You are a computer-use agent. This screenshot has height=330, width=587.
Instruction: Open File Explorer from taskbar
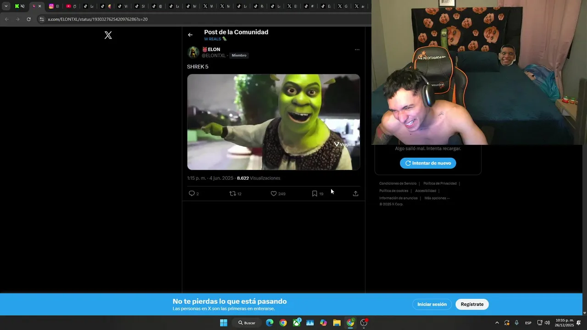337,323
